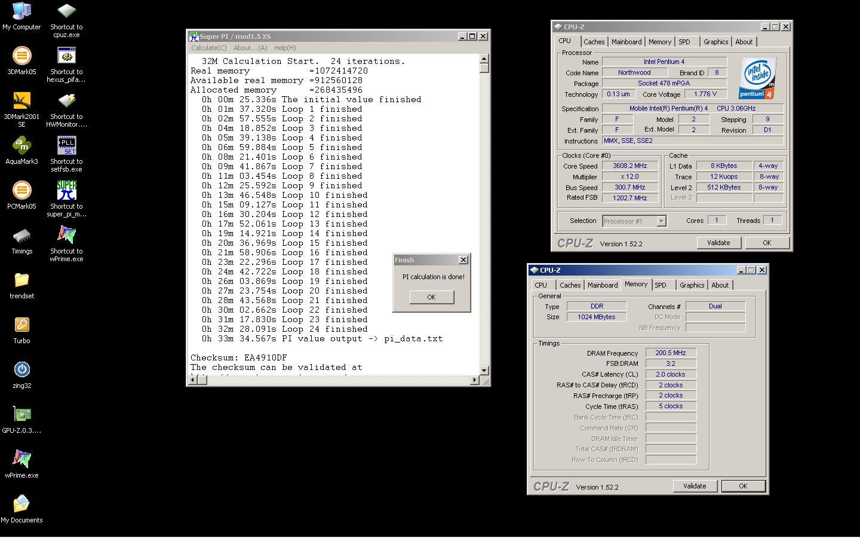This screenshot has height=538, width=860.
Task: Click Validate in lower CPU-Z window
Action: coord(695,486)
